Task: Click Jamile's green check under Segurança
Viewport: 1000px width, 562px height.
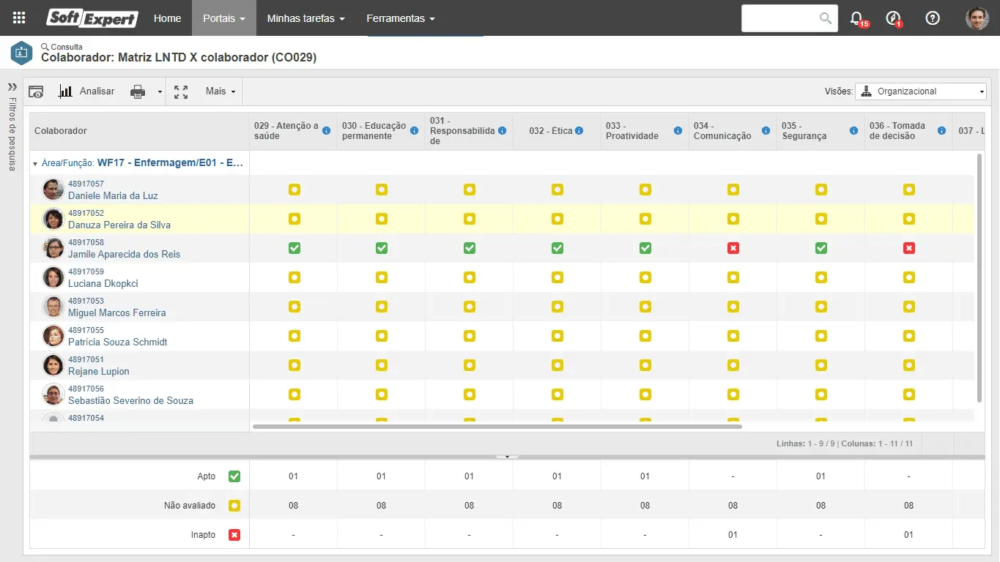Action: tap(821, 248)
